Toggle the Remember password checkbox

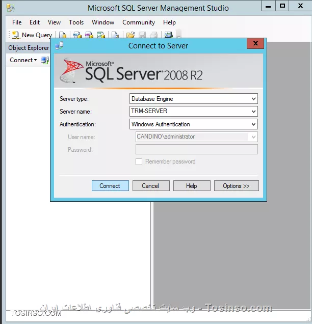click(x=139, y=161)
